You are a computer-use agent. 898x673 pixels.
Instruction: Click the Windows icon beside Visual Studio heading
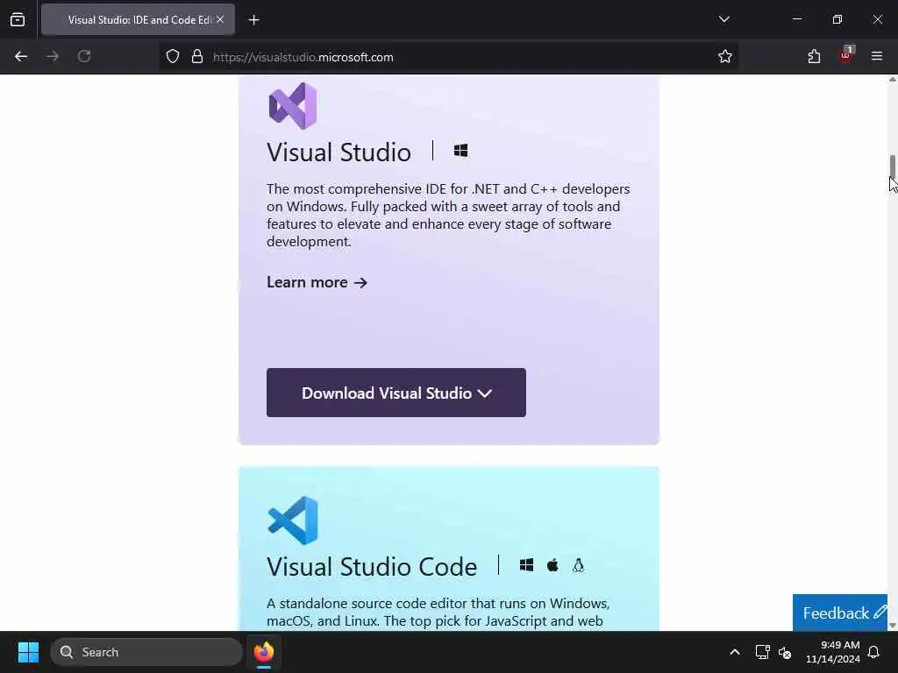[x=460, y=151]
